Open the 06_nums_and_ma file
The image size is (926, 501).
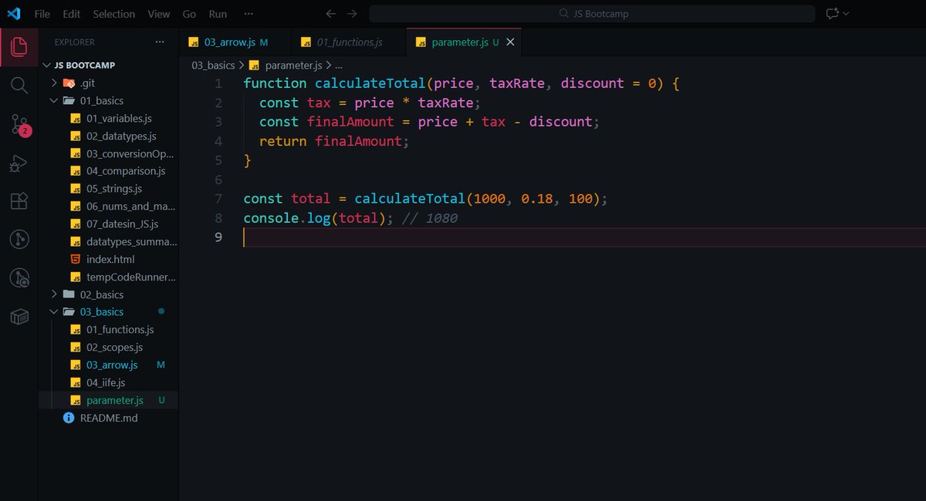point(108,207)
